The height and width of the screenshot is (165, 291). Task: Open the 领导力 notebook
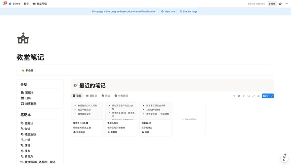27,157
